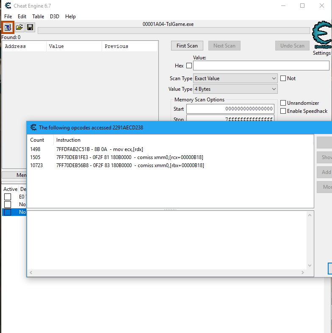
Task: Click the scan Value input field
Action: pos(261,66)
